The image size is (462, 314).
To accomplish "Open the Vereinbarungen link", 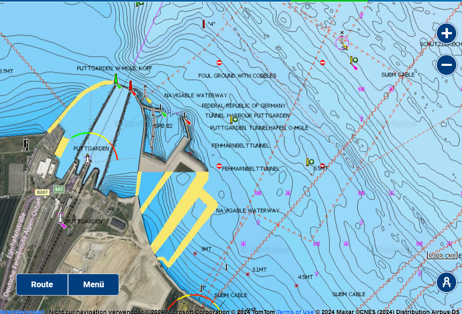I will (22, 312).
